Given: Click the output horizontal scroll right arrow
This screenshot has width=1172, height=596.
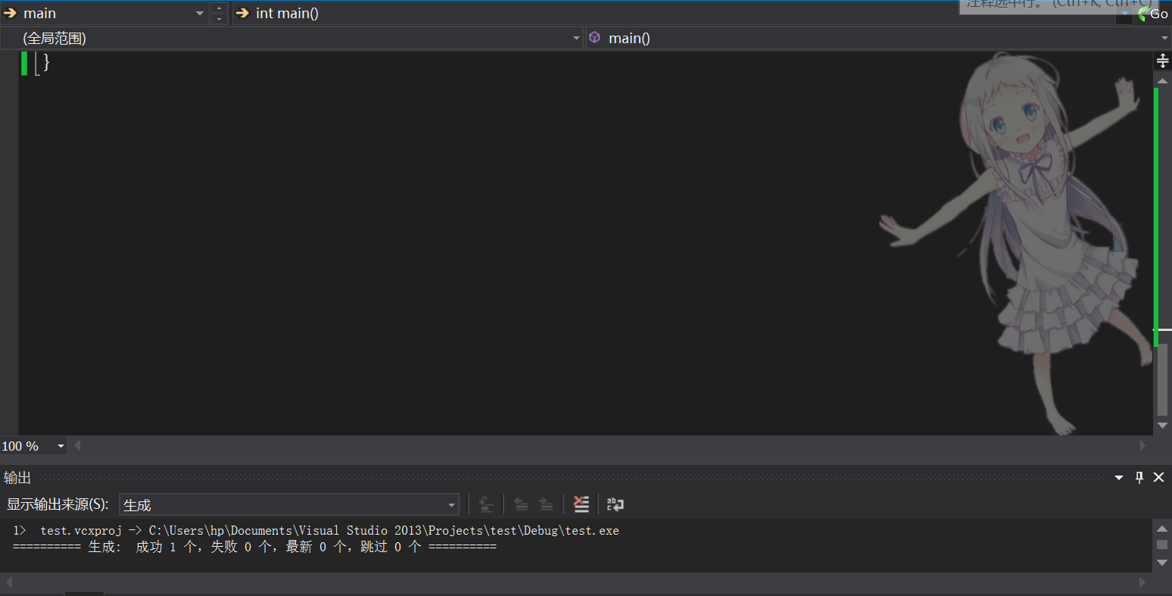Looking at the screenshot, I should tap(1143, 582).
